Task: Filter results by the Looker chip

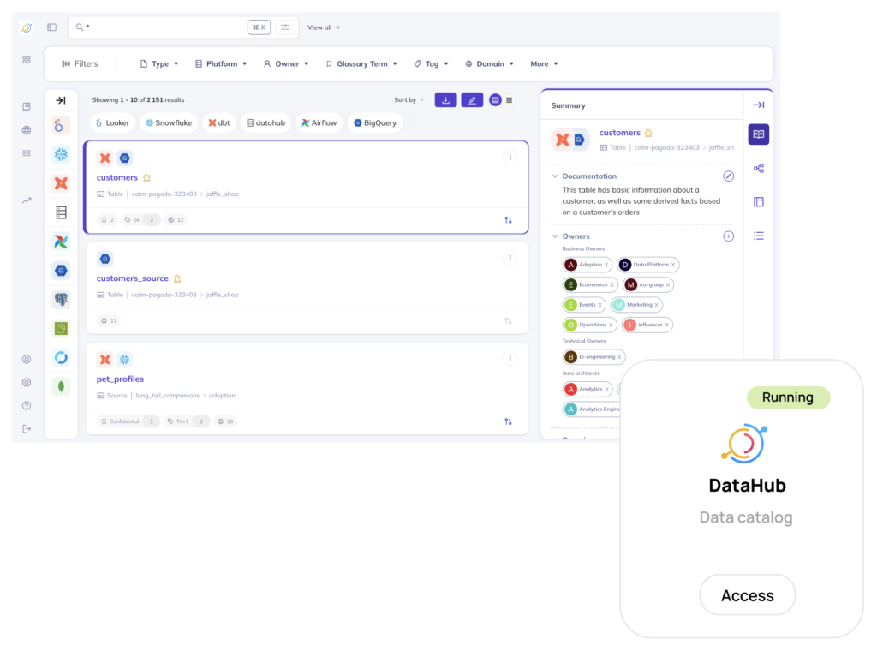Action: [112, 123]
